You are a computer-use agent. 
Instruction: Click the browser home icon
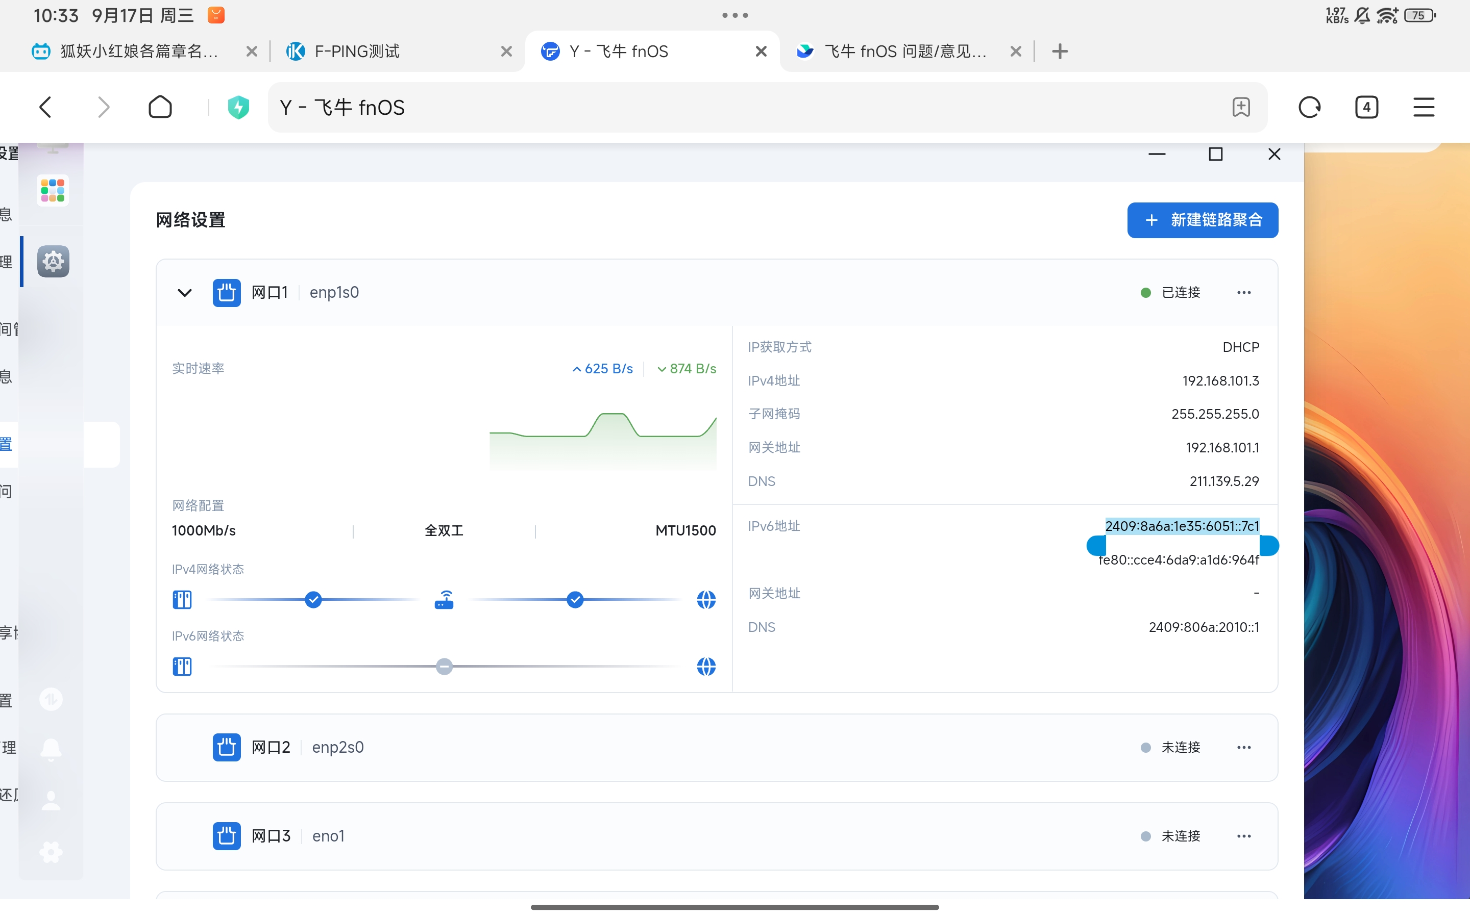(x=160, y=108)
